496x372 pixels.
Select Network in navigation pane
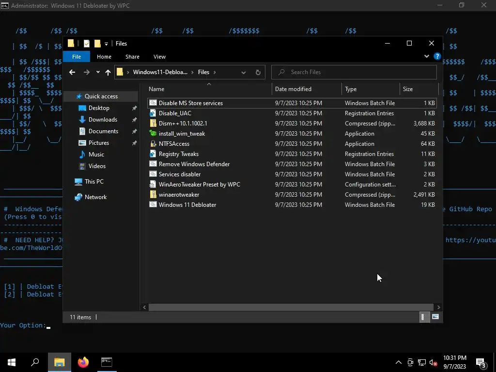click(95, 197)
